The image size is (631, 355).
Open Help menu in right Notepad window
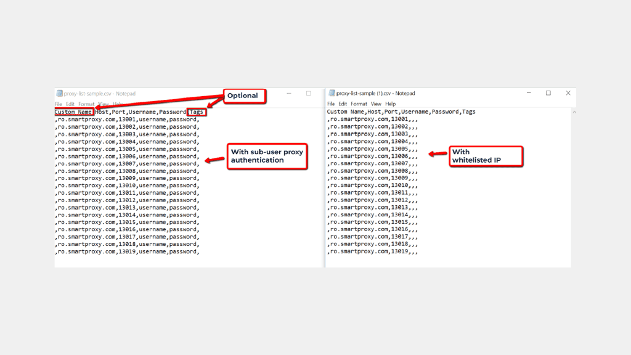tap(390, 104)
